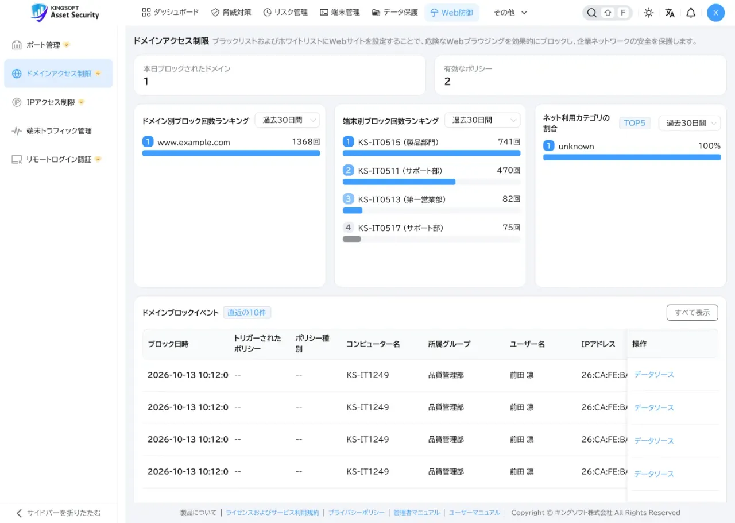Image resolution: width=735 pixels, height=523 pixels.
Task: Open the search icon in header
Action: coord(592,13)
